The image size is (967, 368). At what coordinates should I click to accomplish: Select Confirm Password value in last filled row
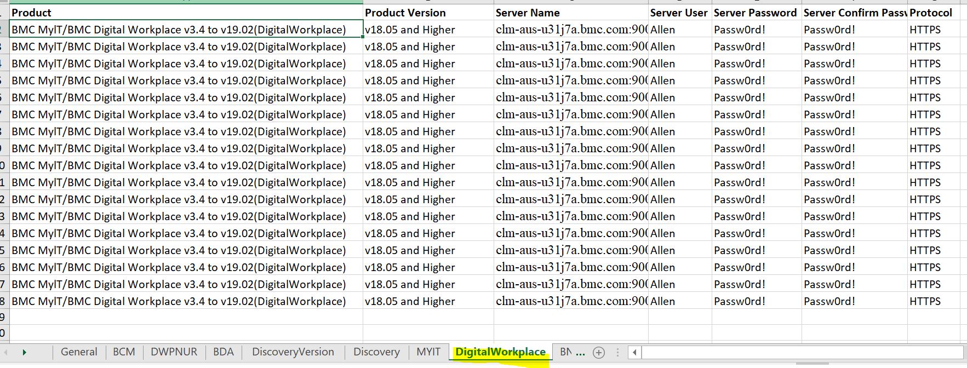(855, 301)
